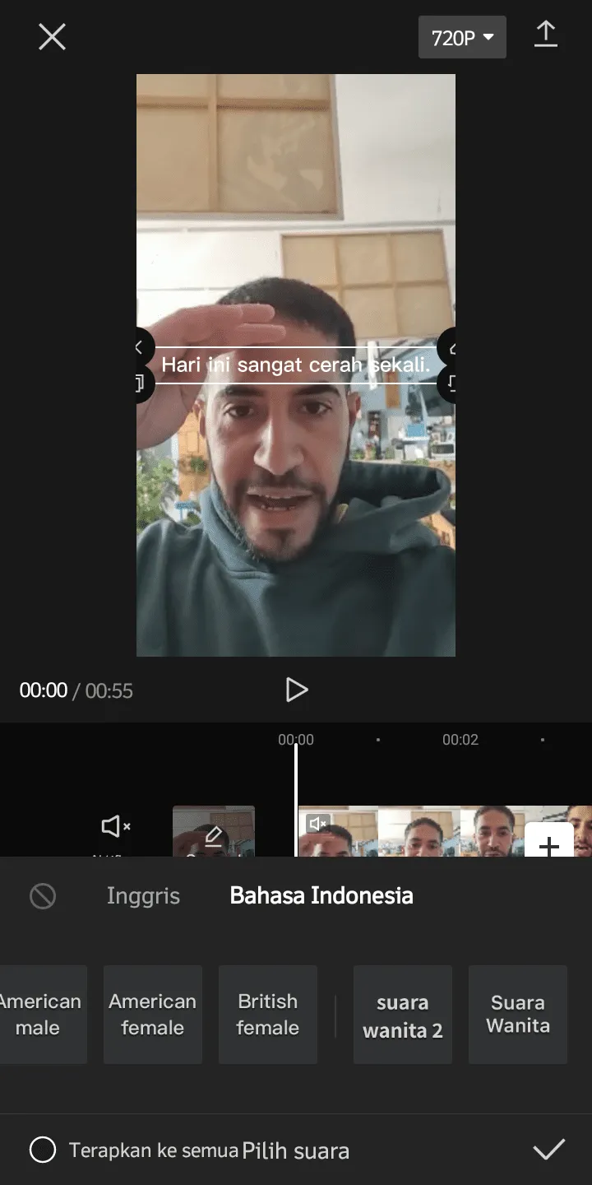Tap the pencil edit handle on caption box

click(448, 347)
